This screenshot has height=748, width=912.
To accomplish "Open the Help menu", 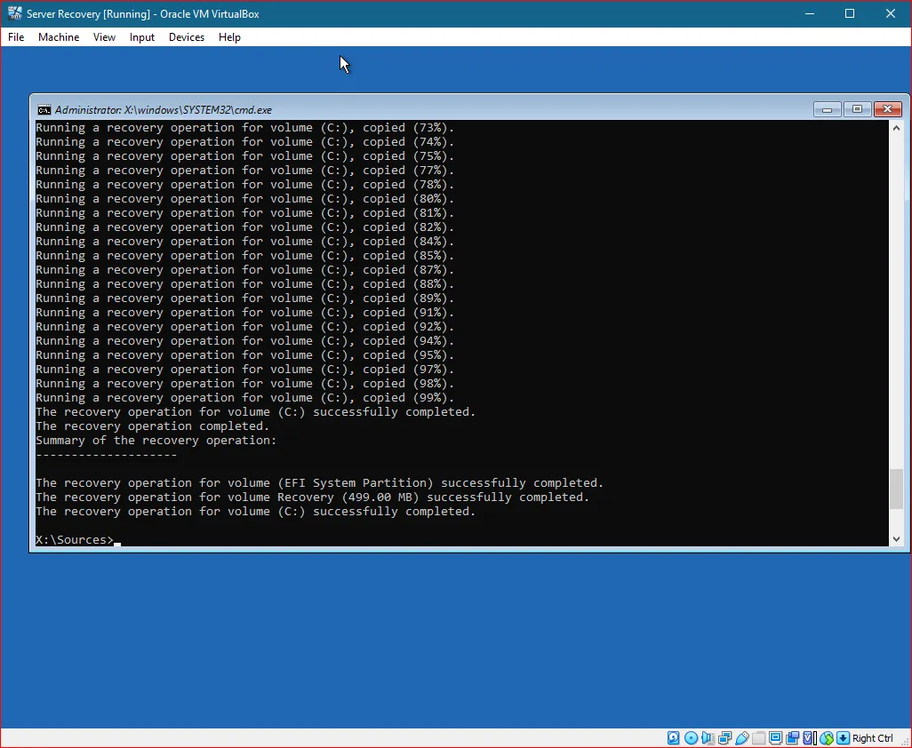I will (229, 37).
